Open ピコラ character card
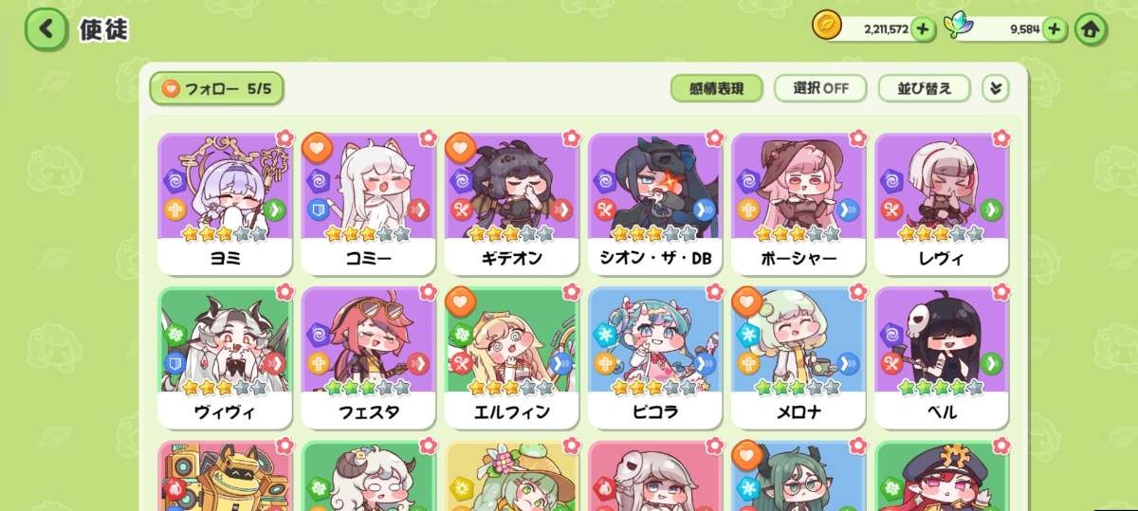1138x511 pixels. coord(655,357)
